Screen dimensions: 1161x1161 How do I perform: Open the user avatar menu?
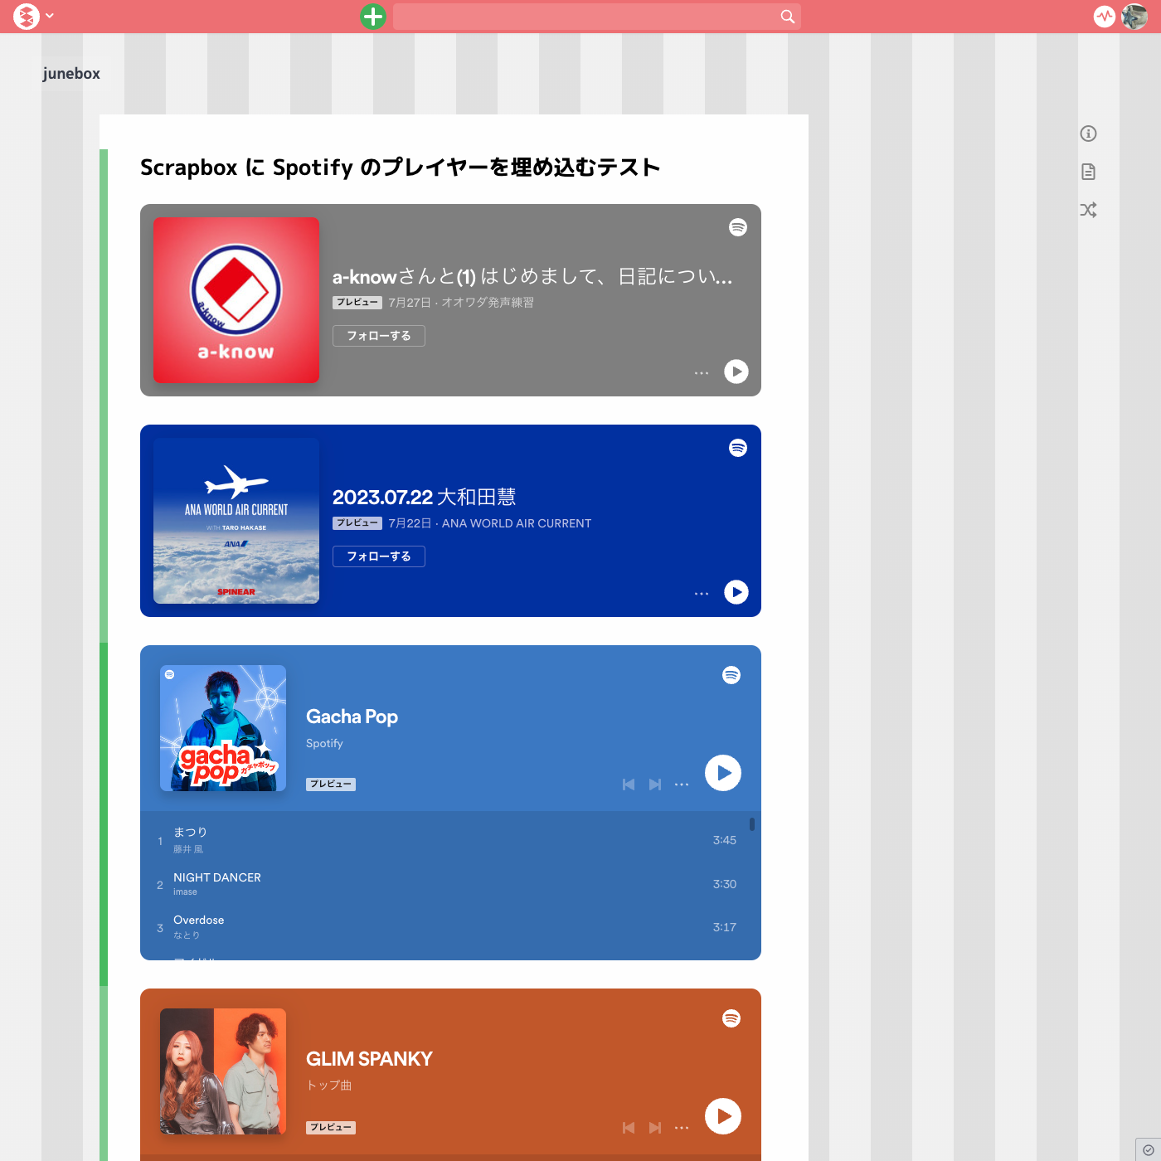(x=1134, y=16)
